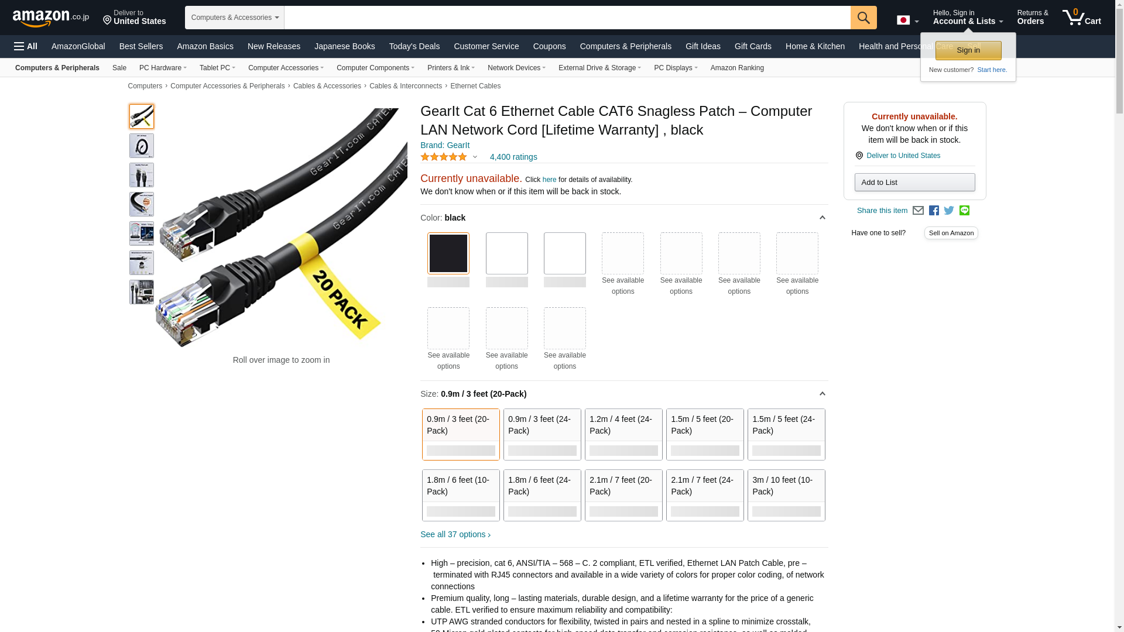1124x632 pixels.
Task: Open Today's Deals in navigation bar
Action: 414,46
